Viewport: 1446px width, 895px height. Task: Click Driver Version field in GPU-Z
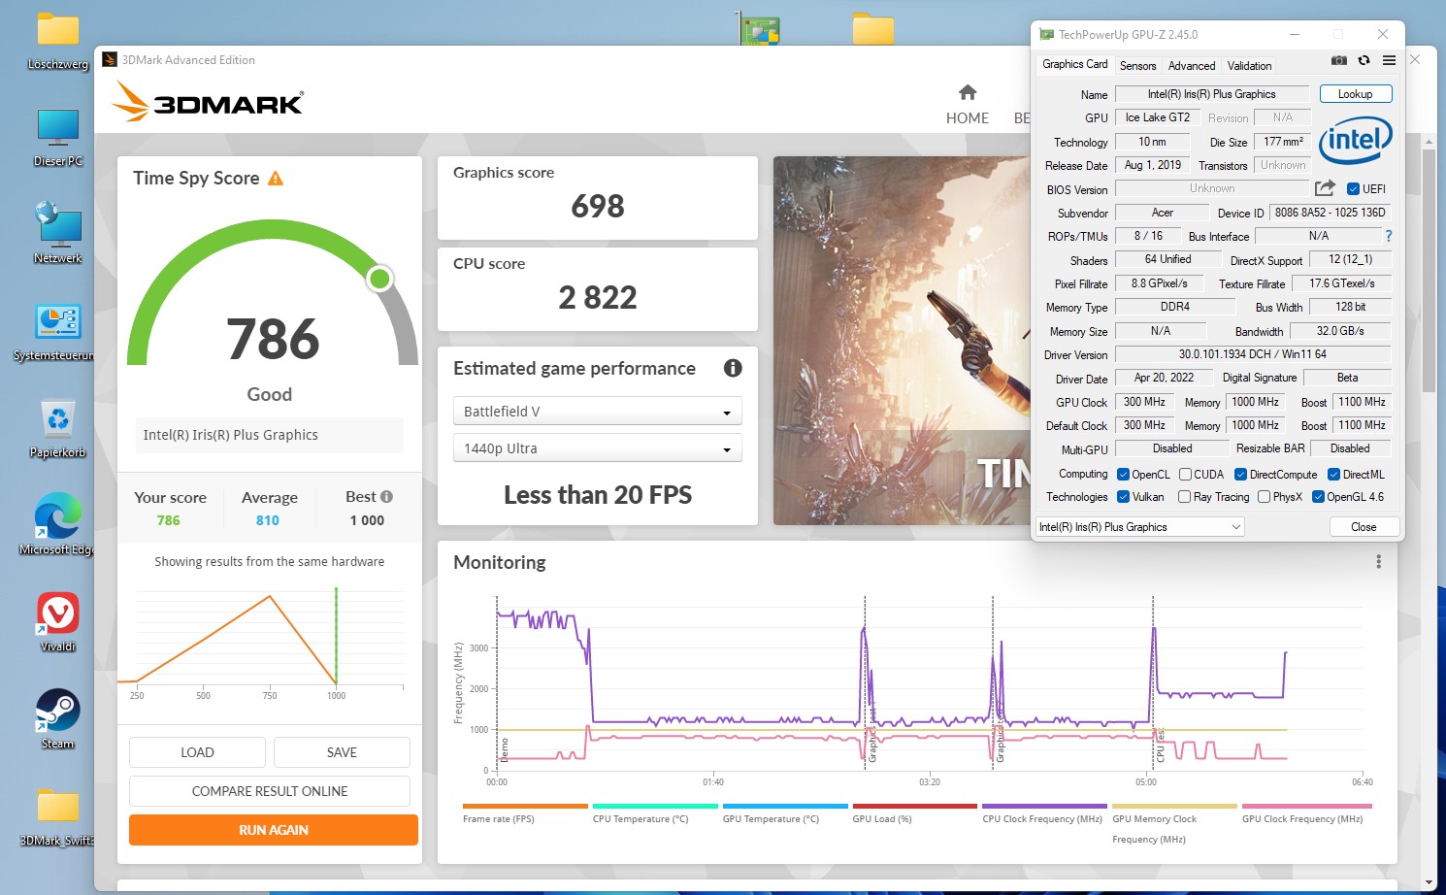coord(1252,354)
